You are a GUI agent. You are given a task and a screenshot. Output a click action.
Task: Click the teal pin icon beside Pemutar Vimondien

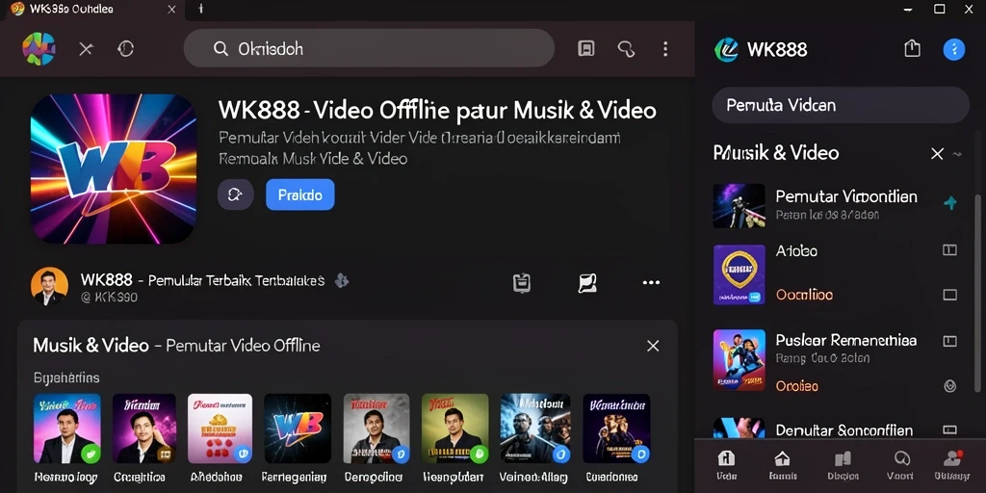tap(950, 202)
